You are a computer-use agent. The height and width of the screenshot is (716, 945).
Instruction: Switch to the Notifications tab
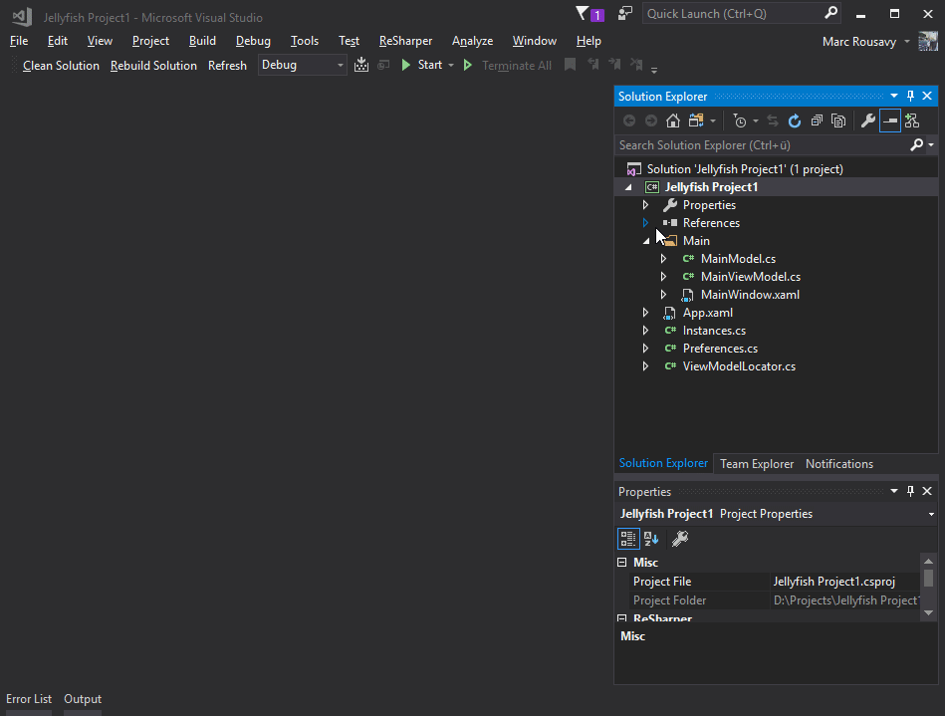(838, 463)
